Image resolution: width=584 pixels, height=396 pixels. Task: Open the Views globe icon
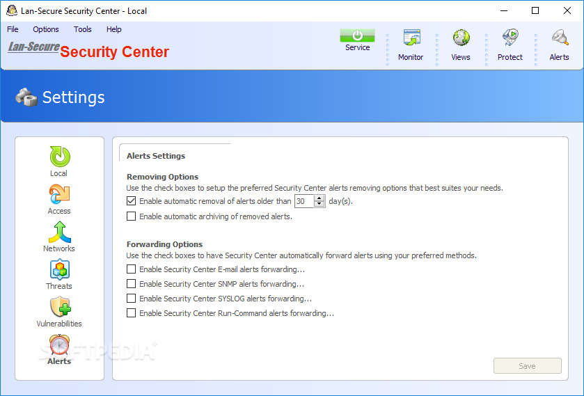tap(461, 38)
